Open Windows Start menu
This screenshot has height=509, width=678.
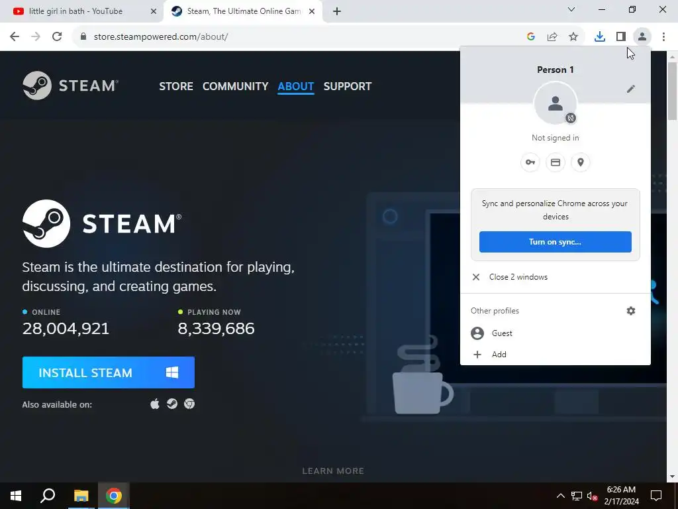point(16,496)
